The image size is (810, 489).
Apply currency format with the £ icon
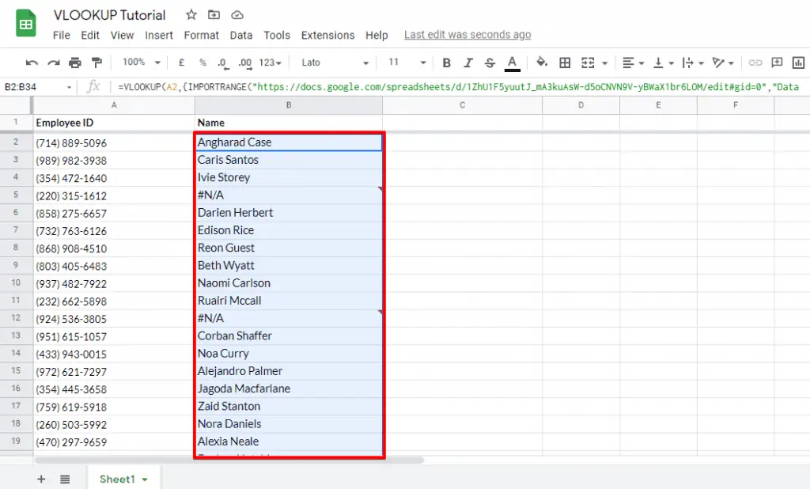point(180,62)
